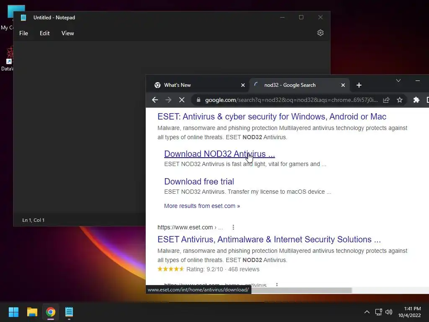This screenshot has width=429, height=322.
Task: Expand Chrome tab search chevron
Action: click(398, 80)
